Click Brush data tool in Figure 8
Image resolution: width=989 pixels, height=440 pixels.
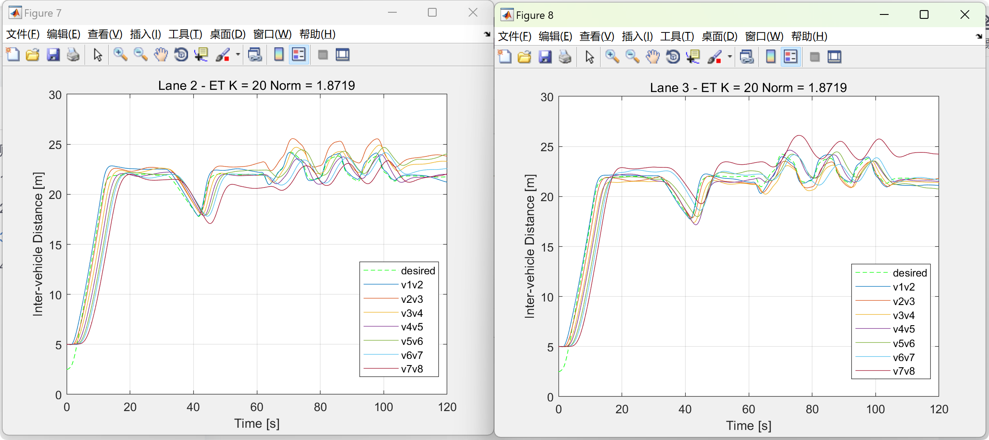coord(715,57)
